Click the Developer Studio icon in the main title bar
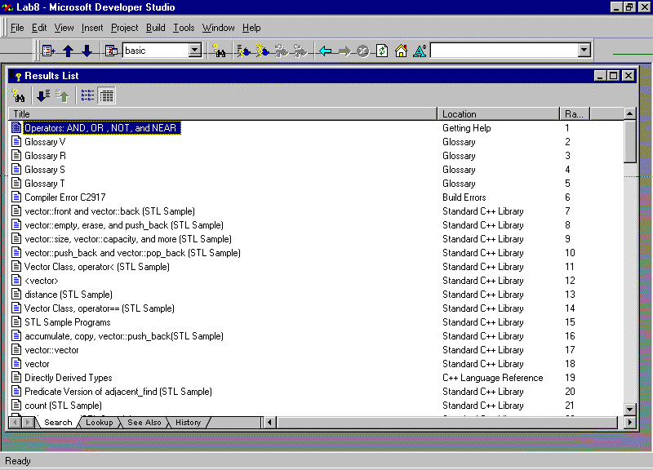This screenshot has height=470, width=653. click(x=7, y=7)
